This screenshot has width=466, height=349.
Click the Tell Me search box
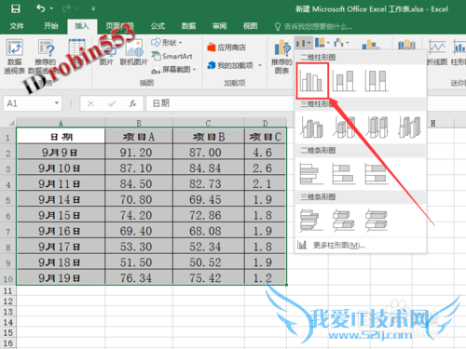tap(314, 27)
